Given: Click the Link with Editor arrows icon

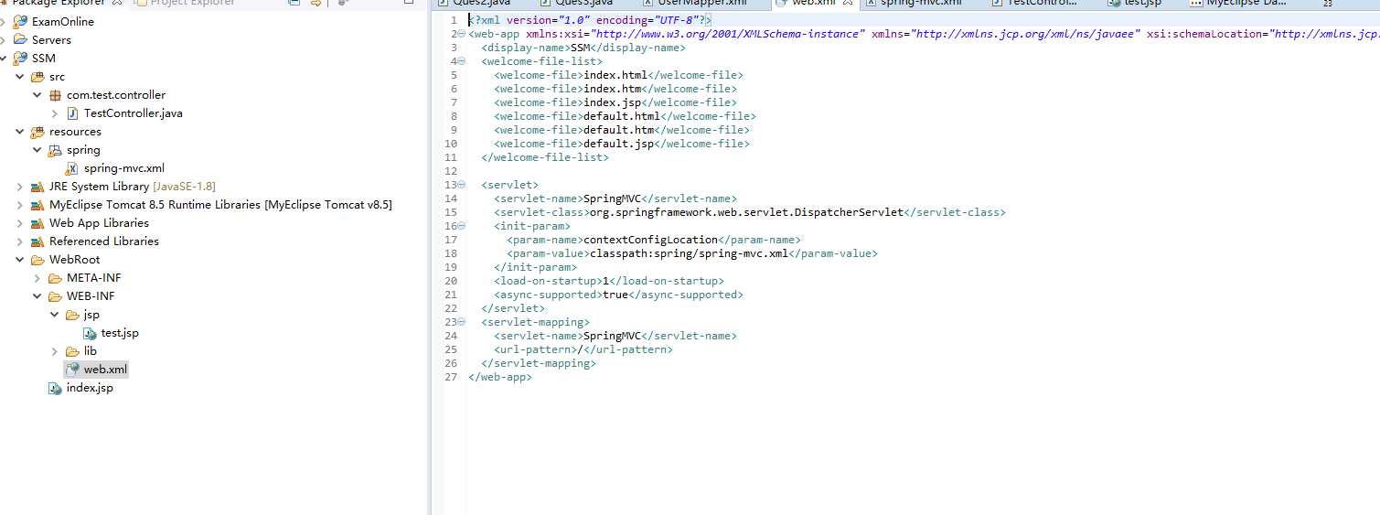Looking at the screenshot, I should (x=316, y=3).
